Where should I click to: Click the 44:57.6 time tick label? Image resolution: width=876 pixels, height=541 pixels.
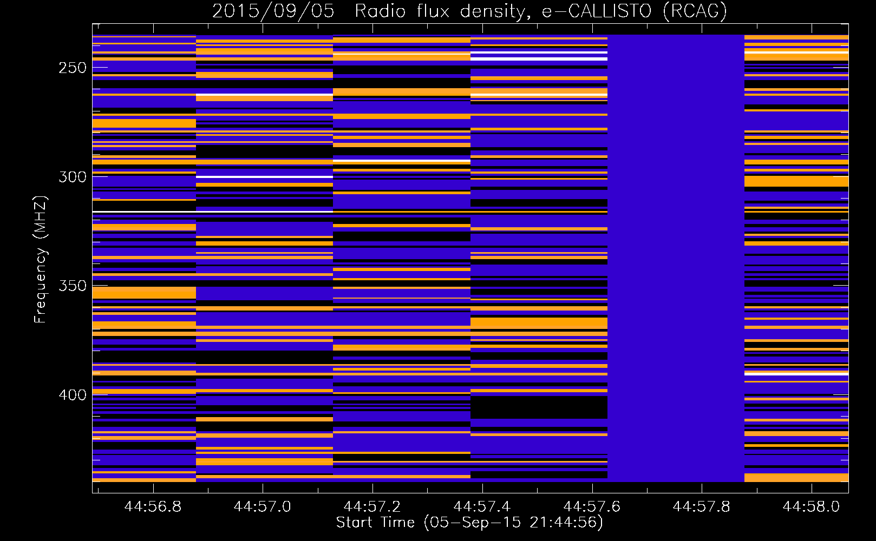[x=592, y=507]
